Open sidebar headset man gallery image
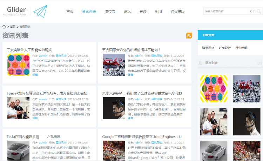 [247, 122]
